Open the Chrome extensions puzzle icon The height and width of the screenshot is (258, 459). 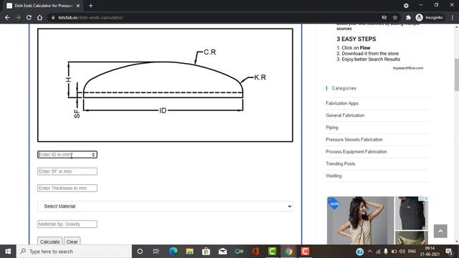click(x=408, y=17)
